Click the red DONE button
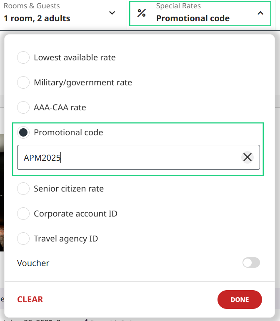Screen dimensions: 280x321 click(240, 299)
